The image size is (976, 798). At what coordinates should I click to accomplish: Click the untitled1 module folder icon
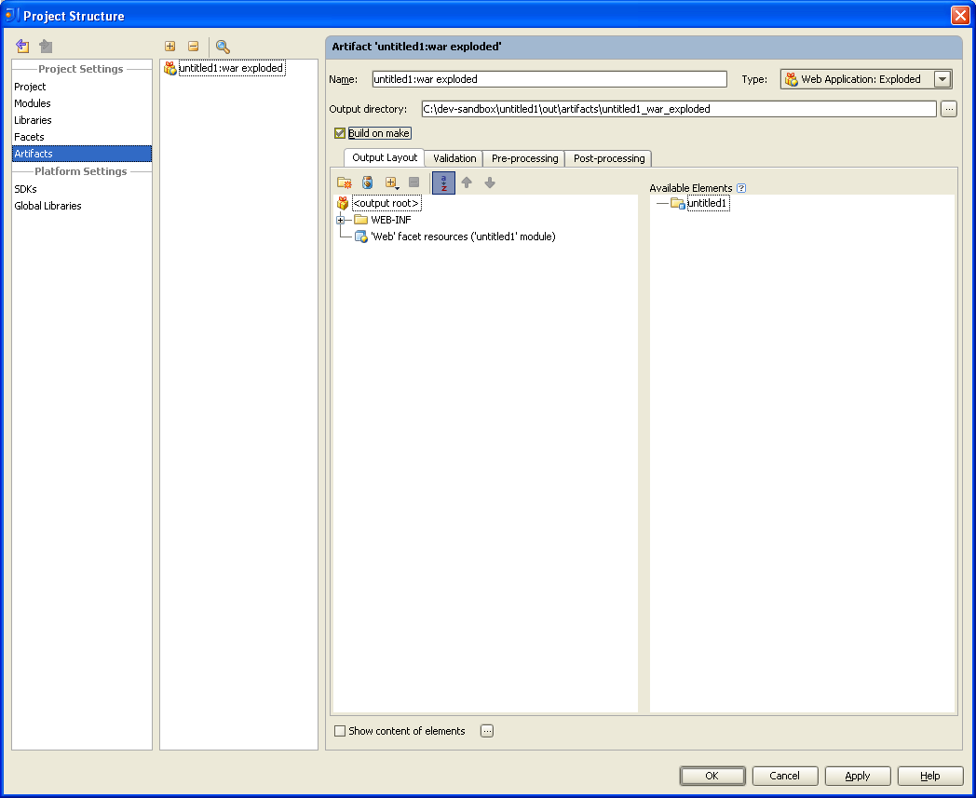(x=678, y=203)
